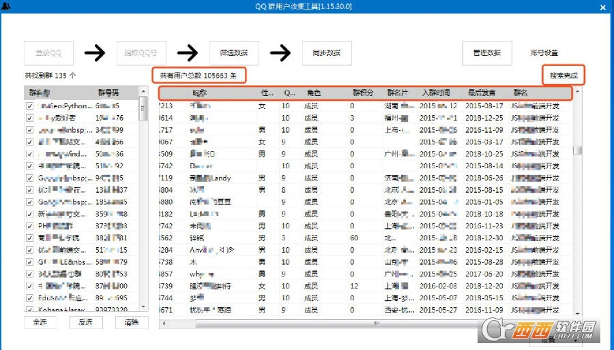Image resolution: width=614 pixels, height=350 pixels.
Task: Sort the user table by 入群时间 column
Action: [x=435, y=93]
